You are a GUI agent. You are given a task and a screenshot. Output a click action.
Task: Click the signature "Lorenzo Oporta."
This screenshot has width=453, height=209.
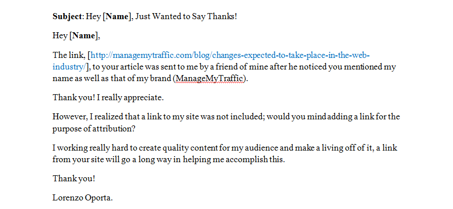(x=83, y=198)
